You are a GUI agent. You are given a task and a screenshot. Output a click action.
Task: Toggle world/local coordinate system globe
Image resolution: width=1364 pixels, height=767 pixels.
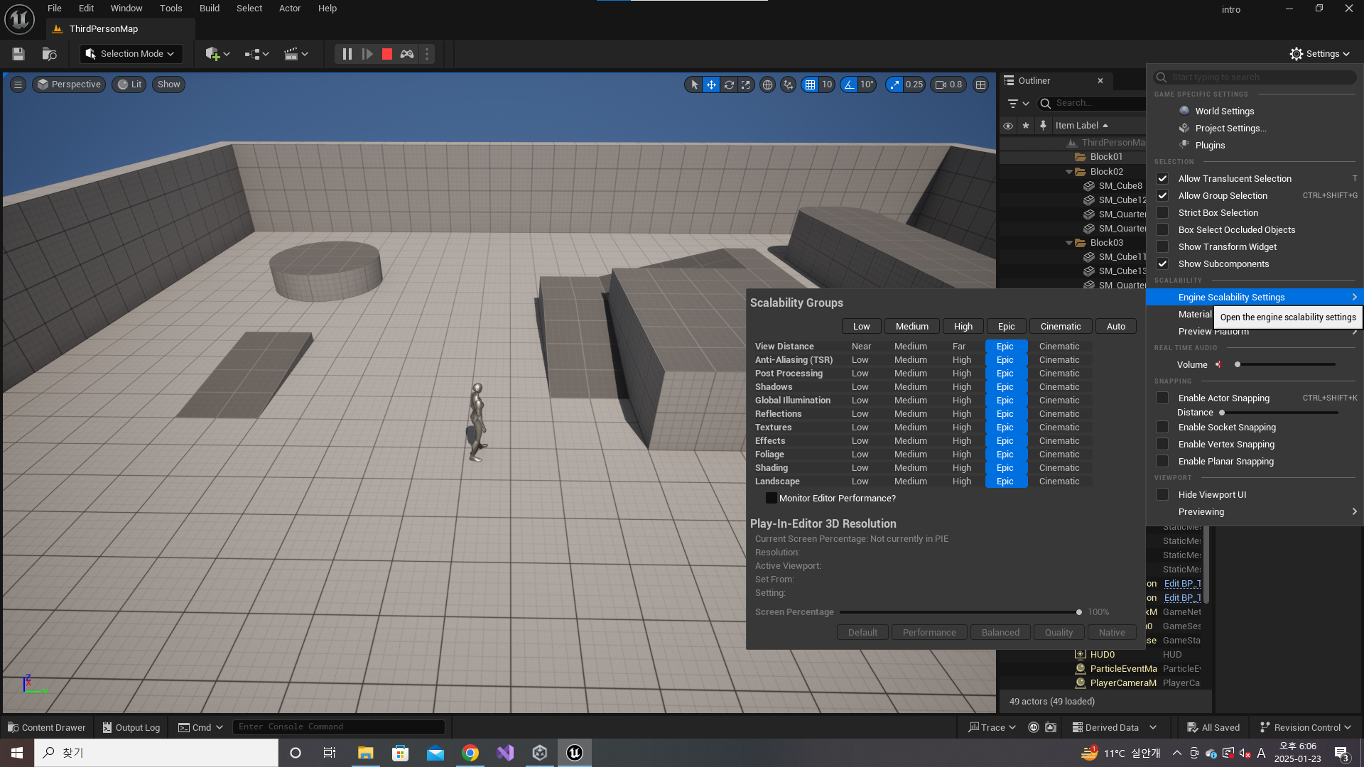(767, 85)
